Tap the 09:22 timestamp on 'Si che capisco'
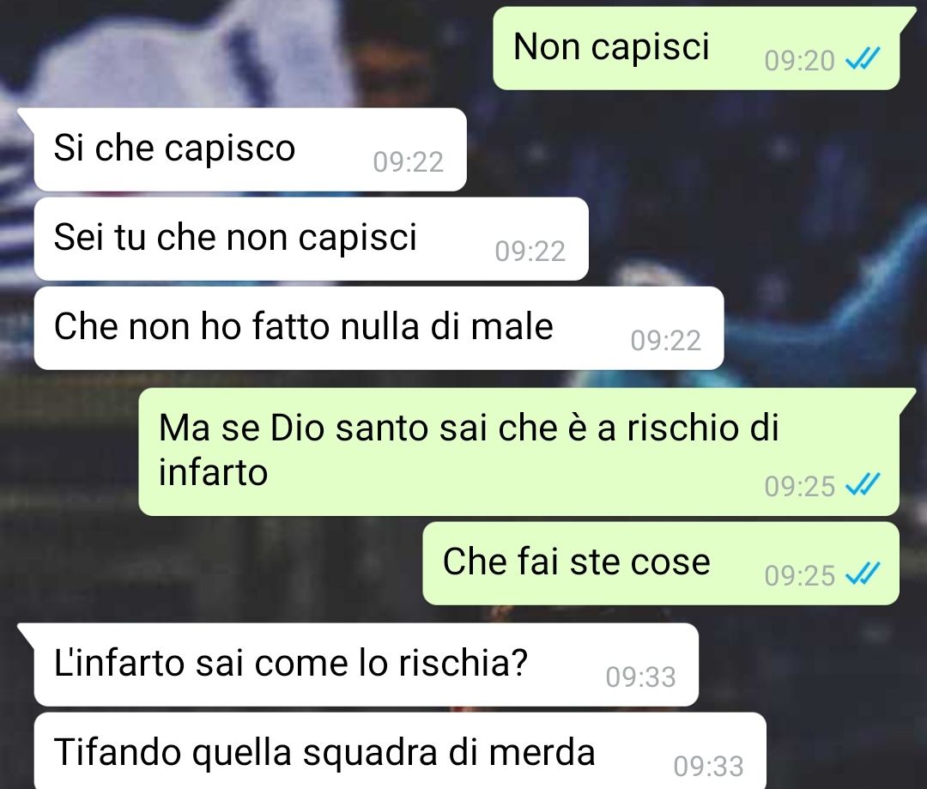 [x=408, y=162]
